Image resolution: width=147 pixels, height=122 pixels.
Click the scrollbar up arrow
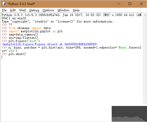(145, 15)
